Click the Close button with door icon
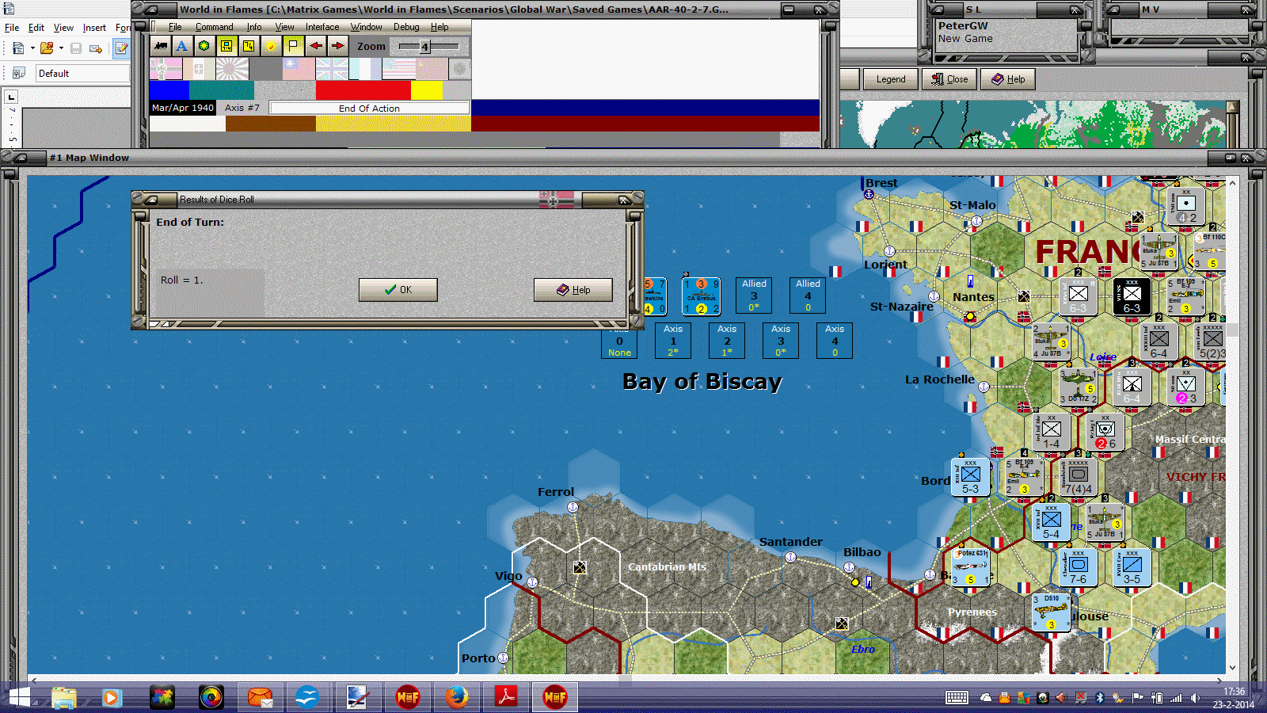1267x713 pixels. coord(949,79)
